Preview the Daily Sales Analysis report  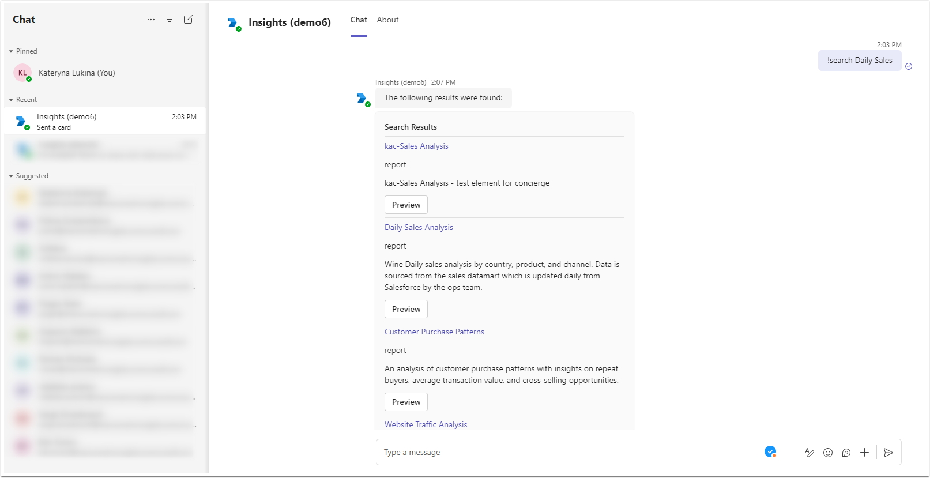point(406,309)
